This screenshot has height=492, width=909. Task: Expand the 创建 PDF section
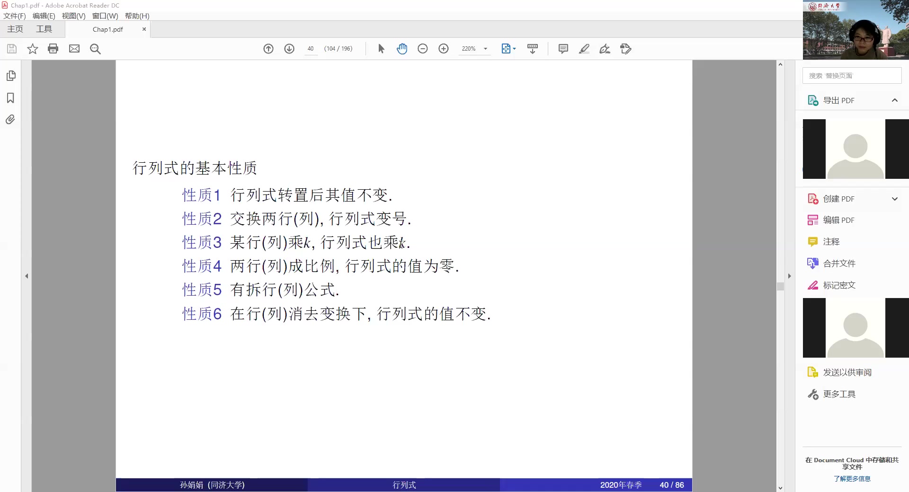click(895, 199)
